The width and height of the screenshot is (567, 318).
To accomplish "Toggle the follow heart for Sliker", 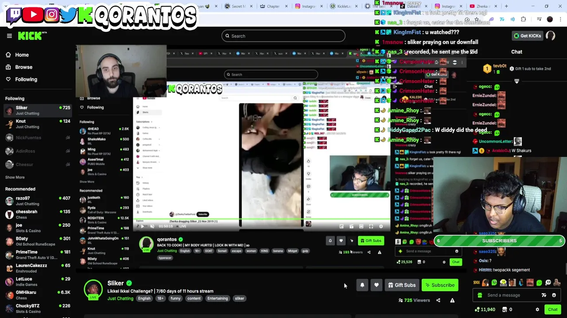I will [377, 285].
